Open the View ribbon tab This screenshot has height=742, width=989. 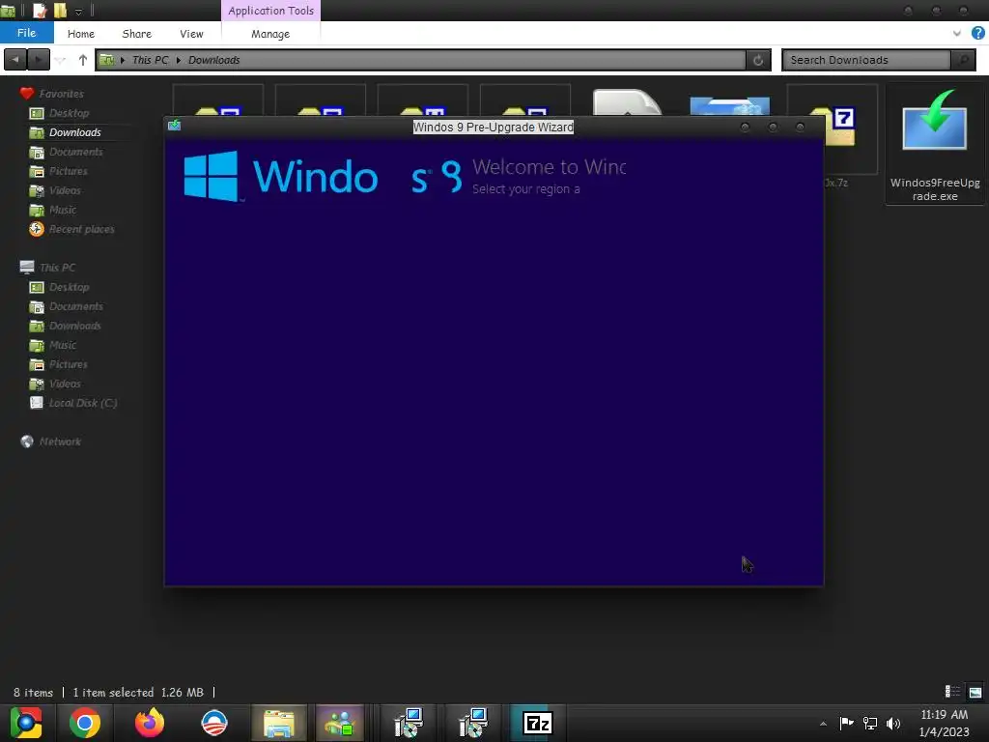[191, 34]
